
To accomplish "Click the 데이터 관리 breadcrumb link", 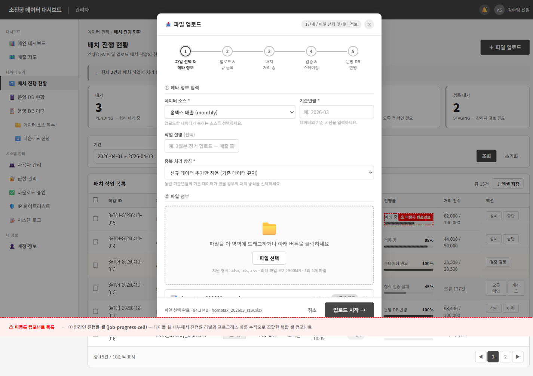I will [98, 32].
